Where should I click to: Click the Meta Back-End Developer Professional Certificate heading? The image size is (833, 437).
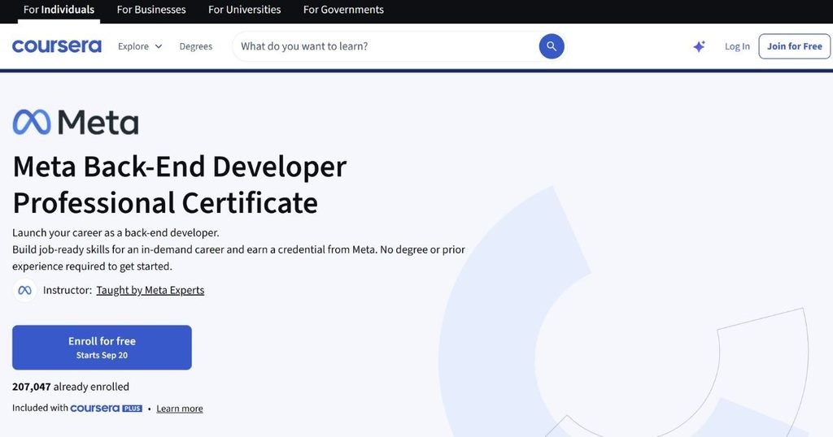click(x=180, y=184)
